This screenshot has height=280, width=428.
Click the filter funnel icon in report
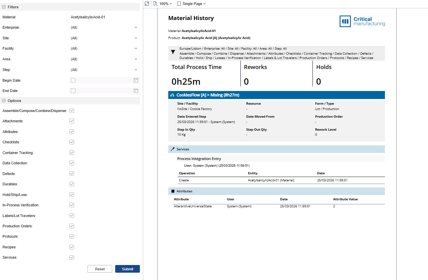pyautogui.click(x=173, y=52)
